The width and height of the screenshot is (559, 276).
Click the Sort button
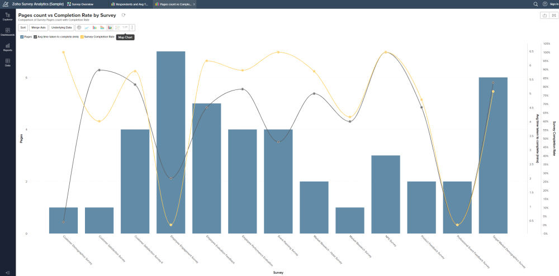pyautogui.click(x=23, y=27)
